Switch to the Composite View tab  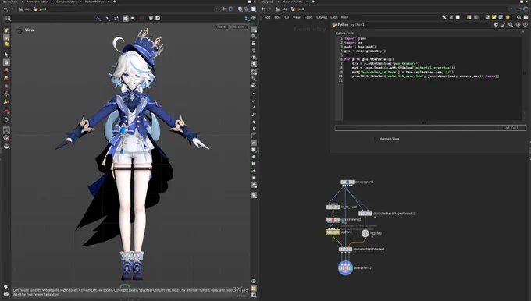[66, 2]
